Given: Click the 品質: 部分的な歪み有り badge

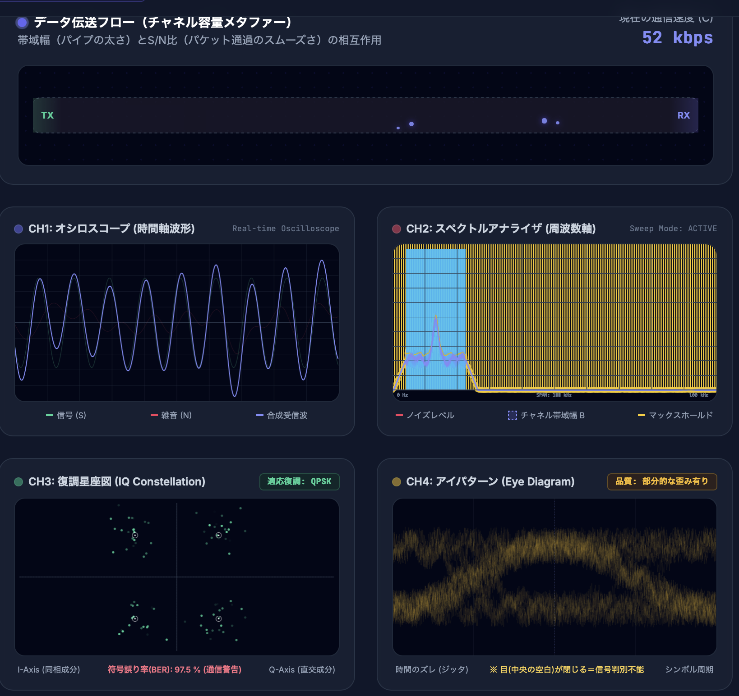Looking at the screenshot, I should [662, 481].
